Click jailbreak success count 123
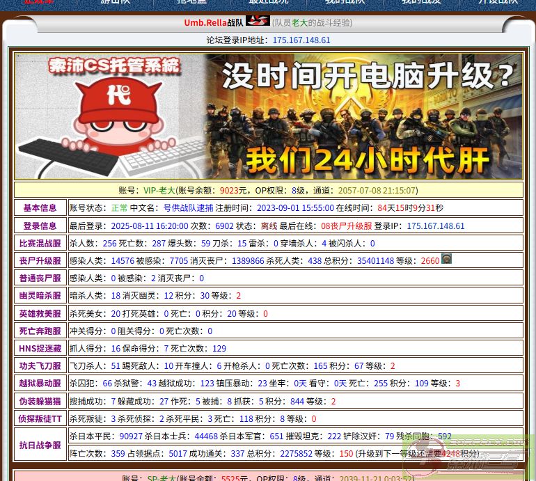This screenshot has width=536, height=481. [207, 384]
